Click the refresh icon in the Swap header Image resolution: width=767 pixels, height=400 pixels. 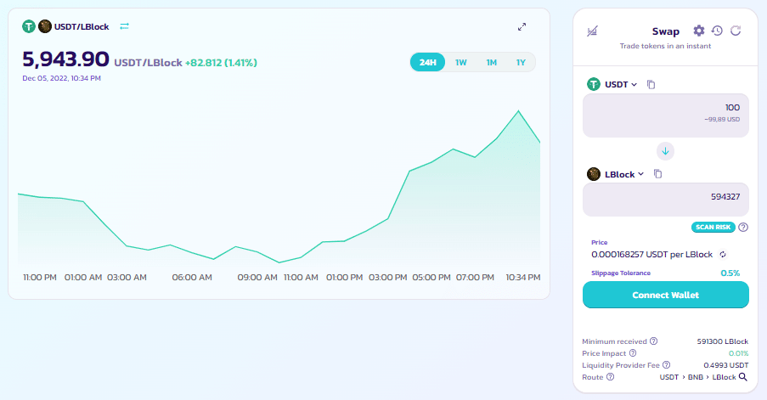(x=736, y=31)
